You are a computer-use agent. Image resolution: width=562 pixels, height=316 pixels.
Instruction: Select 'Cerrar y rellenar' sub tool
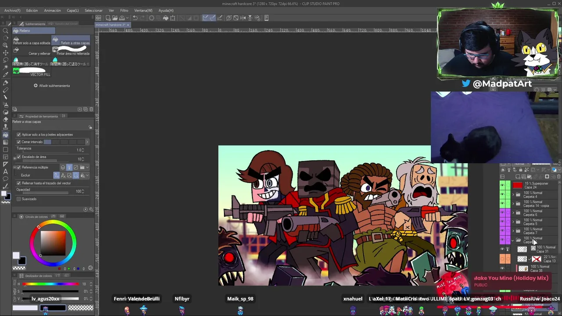[x=32, y=51]
